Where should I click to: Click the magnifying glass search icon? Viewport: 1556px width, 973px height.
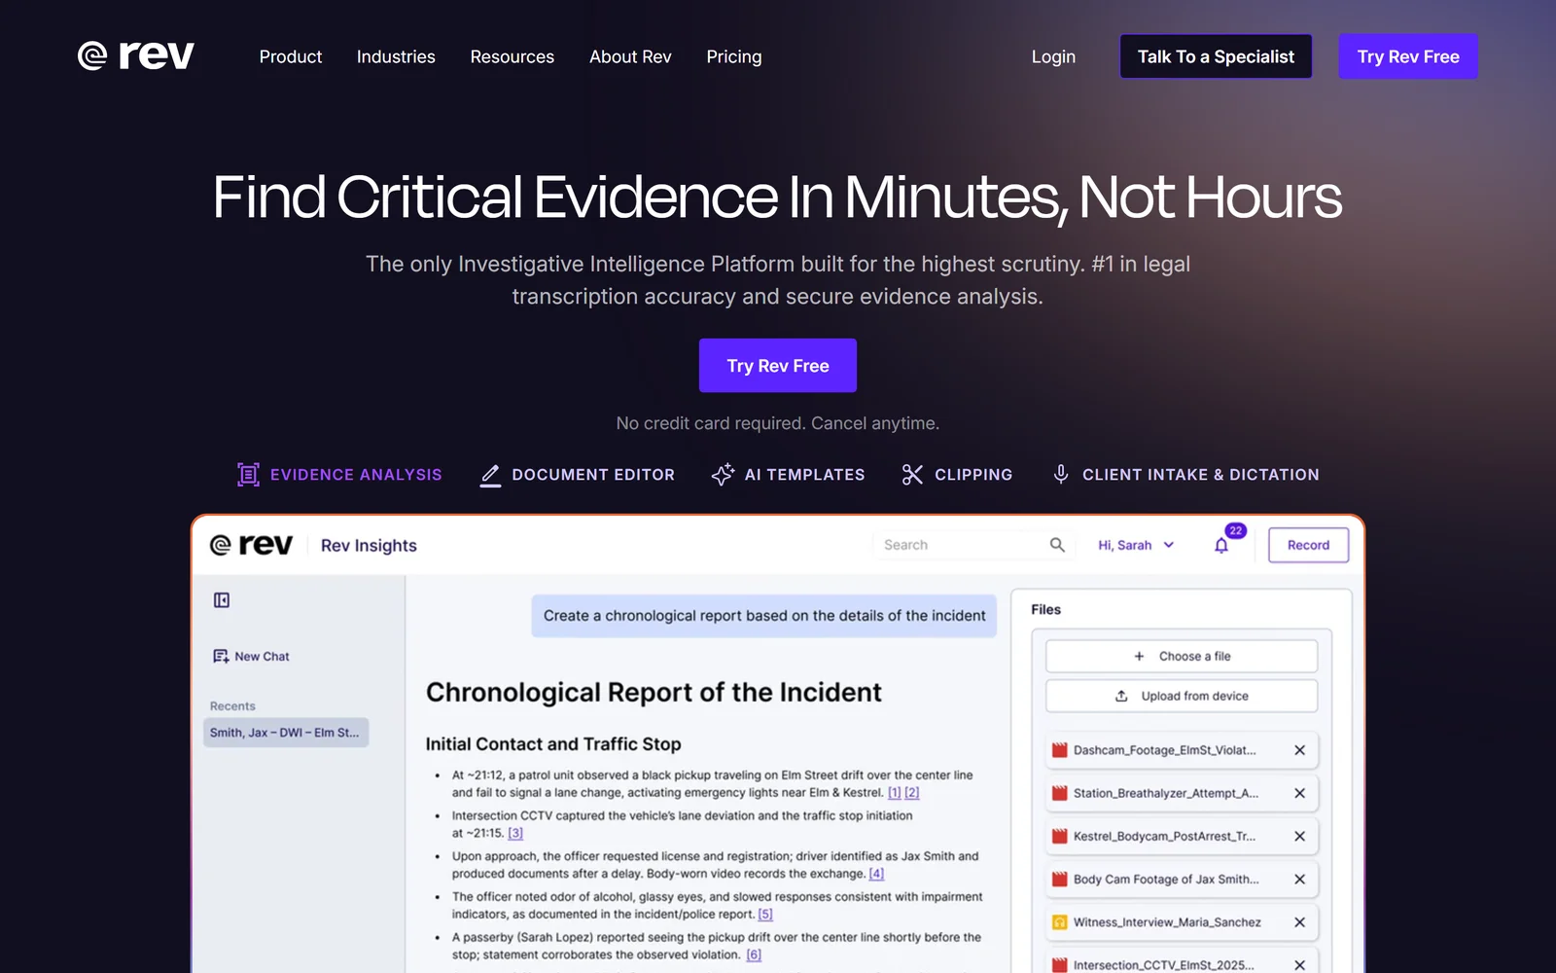pos(1057,545)
